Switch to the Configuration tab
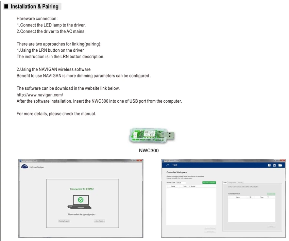This screenshot has height=241, width=289. coord(232,183)
